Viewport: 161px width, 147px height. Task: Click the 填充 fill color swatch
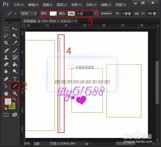coord(53,14)
